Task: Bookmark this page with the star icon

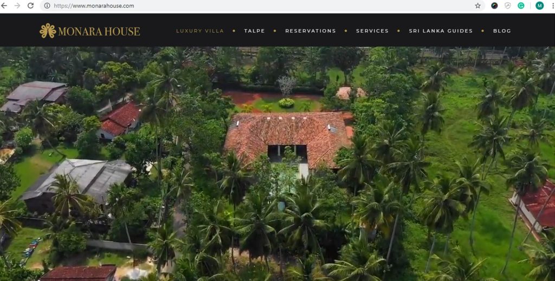Action: coord(477,5)
